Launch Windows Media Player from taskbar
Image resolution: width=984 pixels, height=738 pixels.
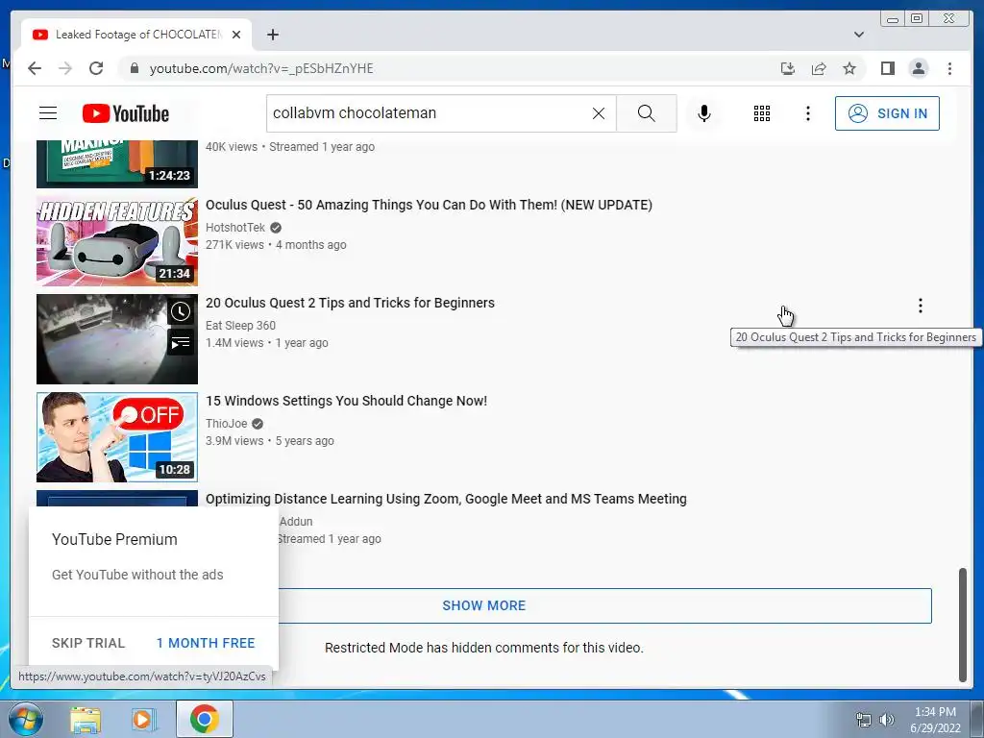pos(144,720)
